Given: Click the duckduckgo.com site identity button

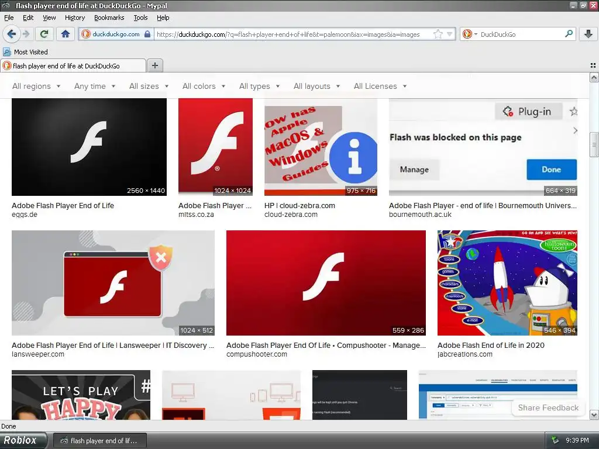Looking at the screenshot, I should [x=116, y=34].
